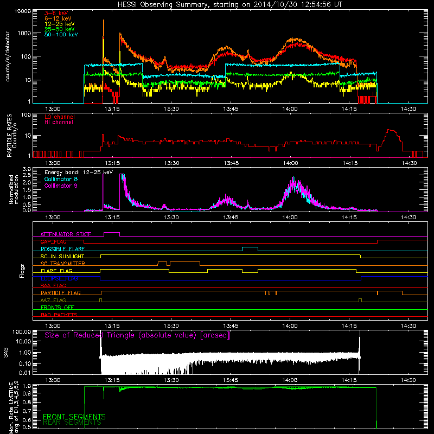Click the Normalized modulation axis label
Screen dimensions: 434x434
pyautogui.click(x=14, y=189)
